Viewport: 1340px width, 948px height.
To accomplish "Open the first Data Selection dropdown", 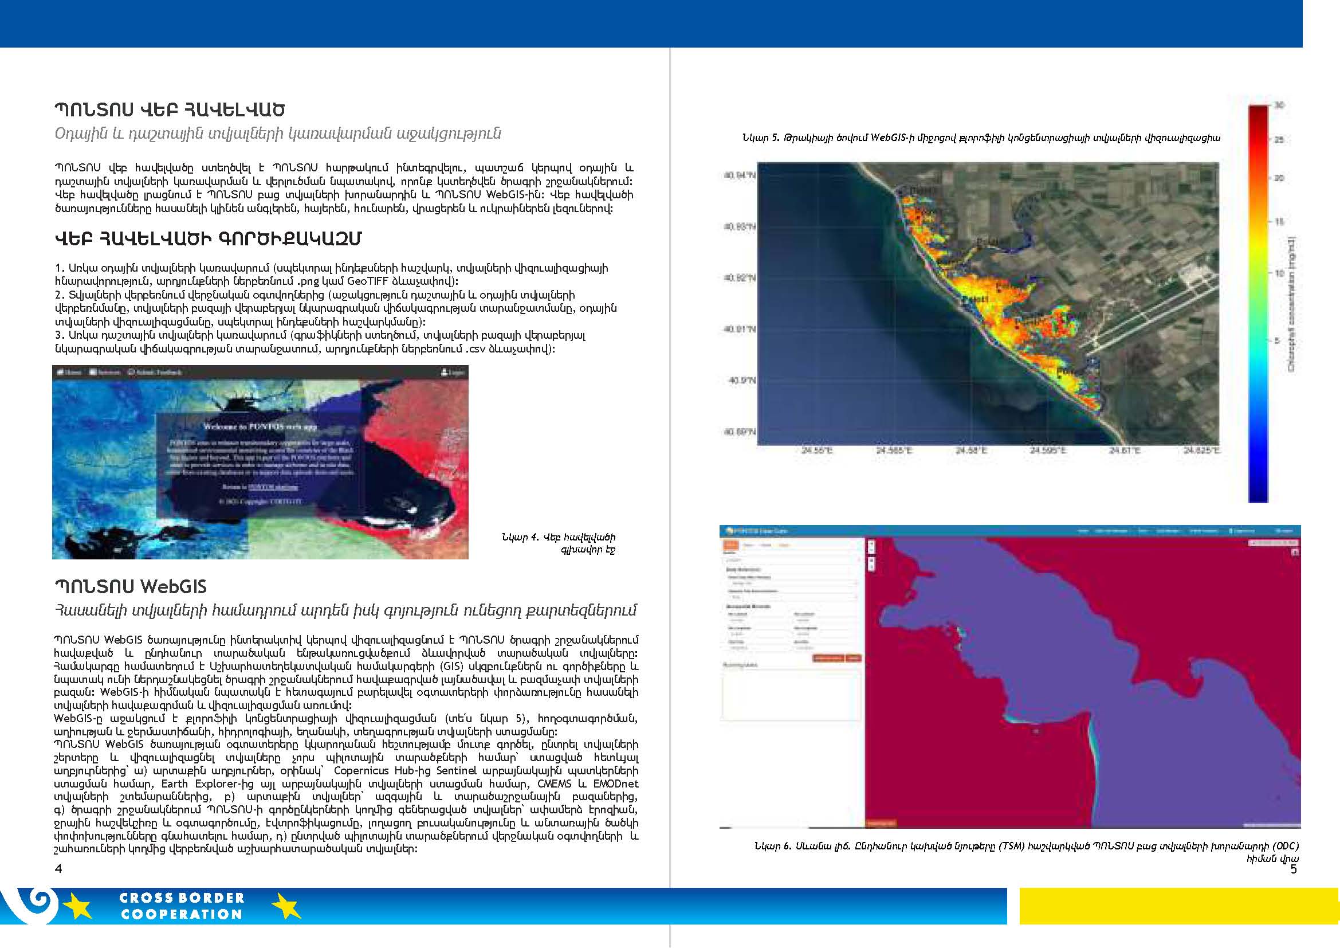I will (x=792, y=583).
